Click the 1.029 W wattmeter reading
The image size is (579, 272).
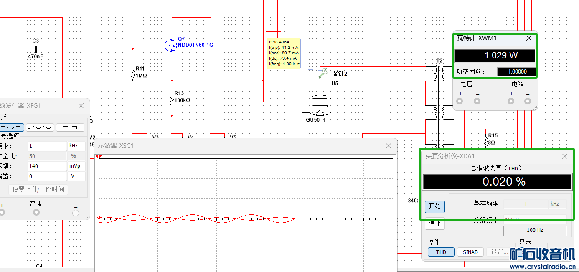(x=495, y=55)
